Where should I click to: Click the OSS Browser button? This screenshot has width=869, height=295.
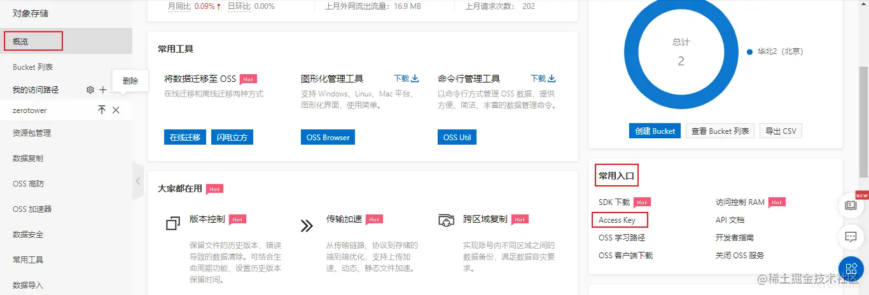pos(328,137)
